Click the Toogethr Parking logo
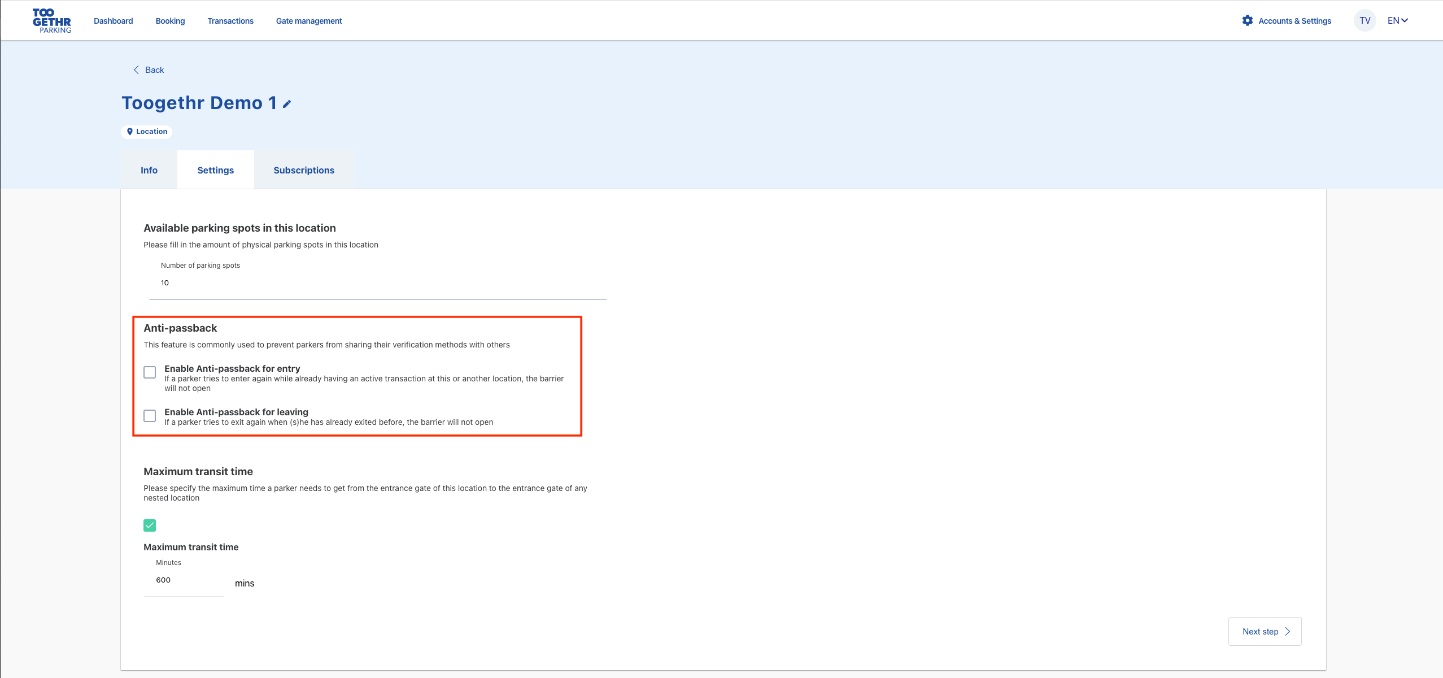Screen dimensions: 1443x678 (x=51, y=21)
